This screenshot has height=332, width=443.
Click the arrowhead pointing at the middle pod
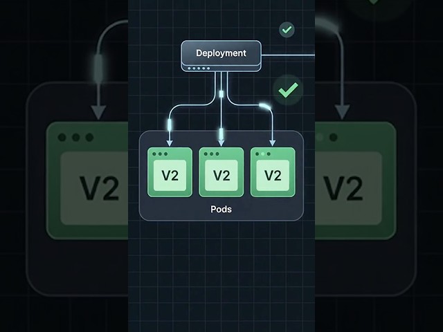coord(221,143)
